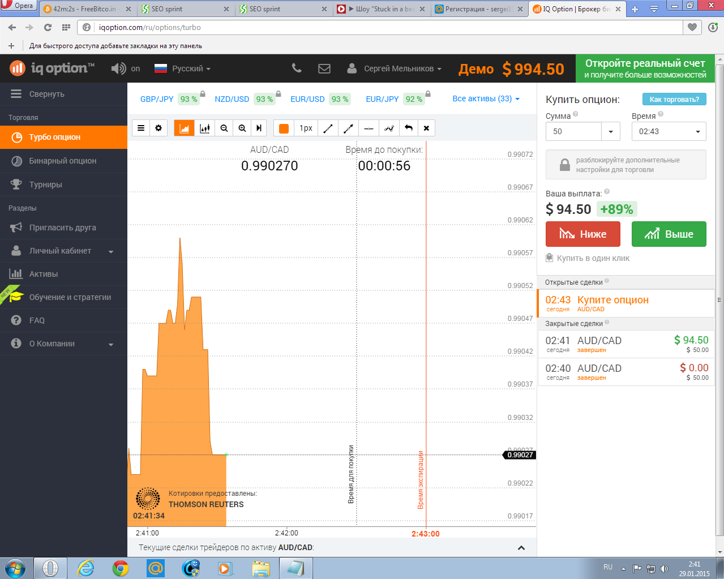Screen dimensions: 724x579
Task: Open Chrome from the taskbar
Action: [121, 568]
